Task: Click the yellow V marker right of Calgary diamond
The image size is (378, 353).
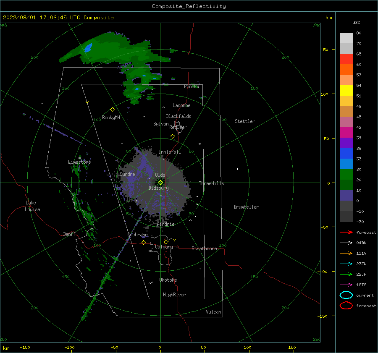Action: pyautogui.click(x=174, y=240)
